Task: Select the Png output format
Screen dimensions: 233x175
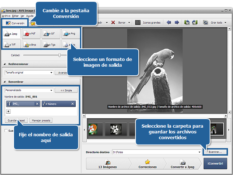Action: (70, 34)
